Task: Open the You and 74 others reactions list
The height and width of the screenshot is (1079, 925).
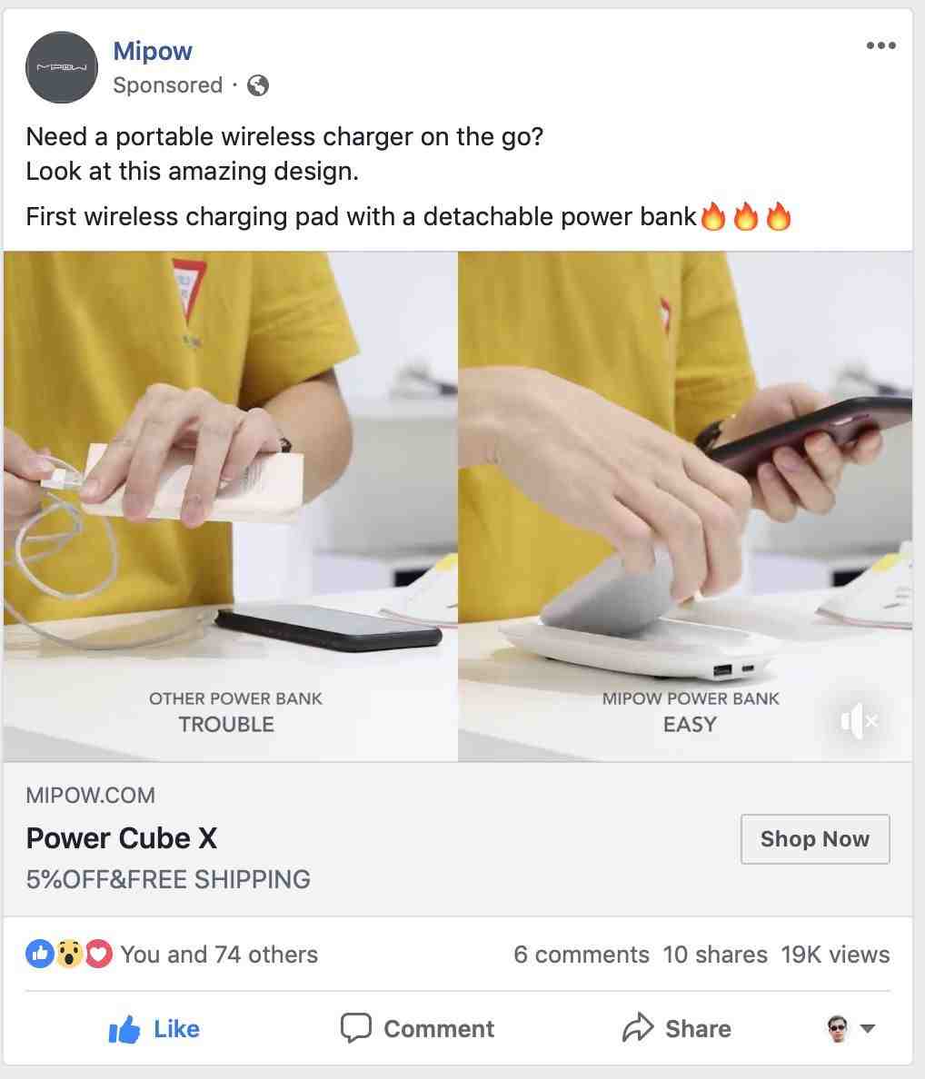Action: [x=220, y=955]
